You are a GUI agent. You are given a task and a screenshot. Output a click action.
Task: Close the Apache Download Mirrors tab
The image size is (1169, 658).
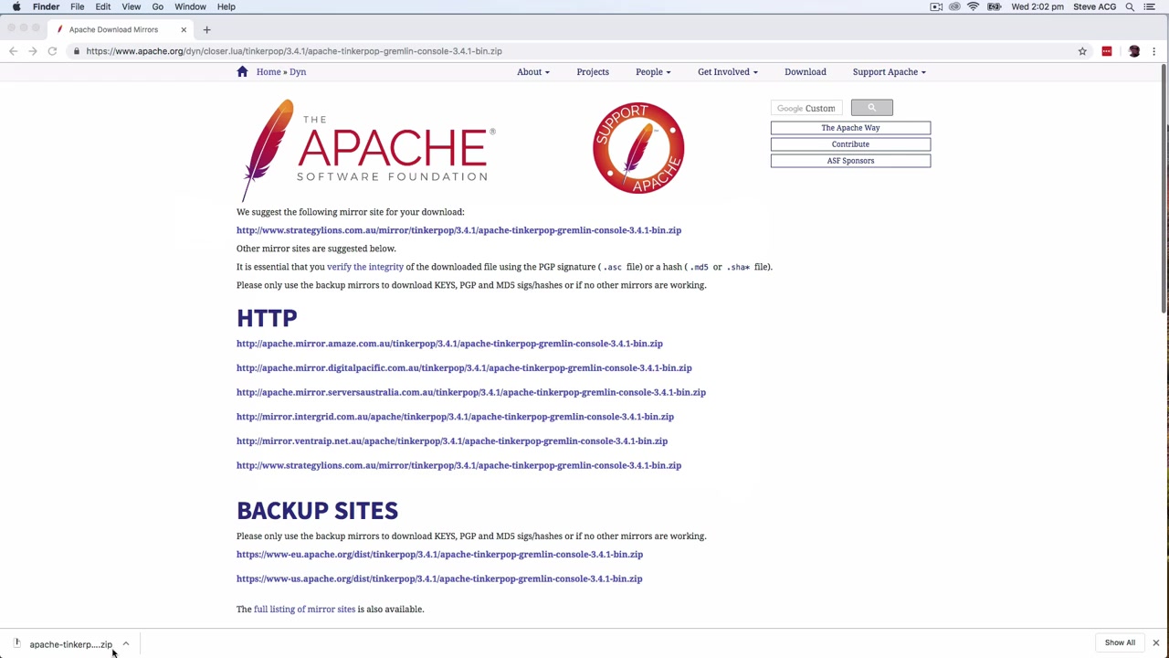click(x=184, y=29)
